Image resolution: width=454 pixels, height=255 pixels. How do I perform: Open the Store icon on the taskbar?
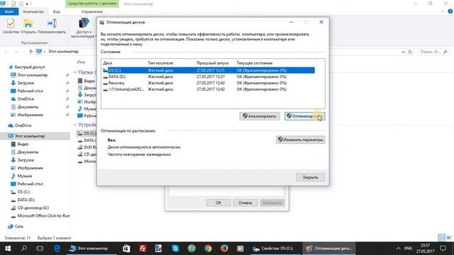[x=126, y=249]
